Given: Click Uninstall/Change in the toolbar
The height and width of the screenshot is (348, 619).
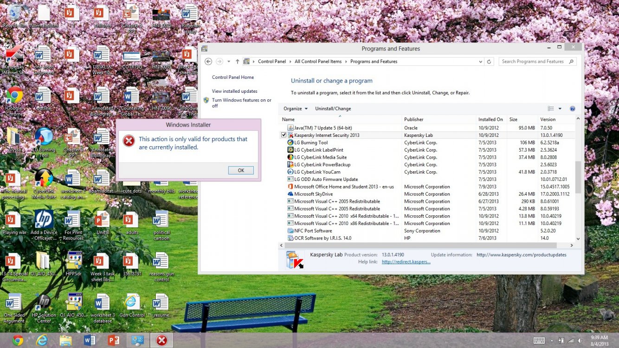Looking at the screenshot, I should pos(333,109).
